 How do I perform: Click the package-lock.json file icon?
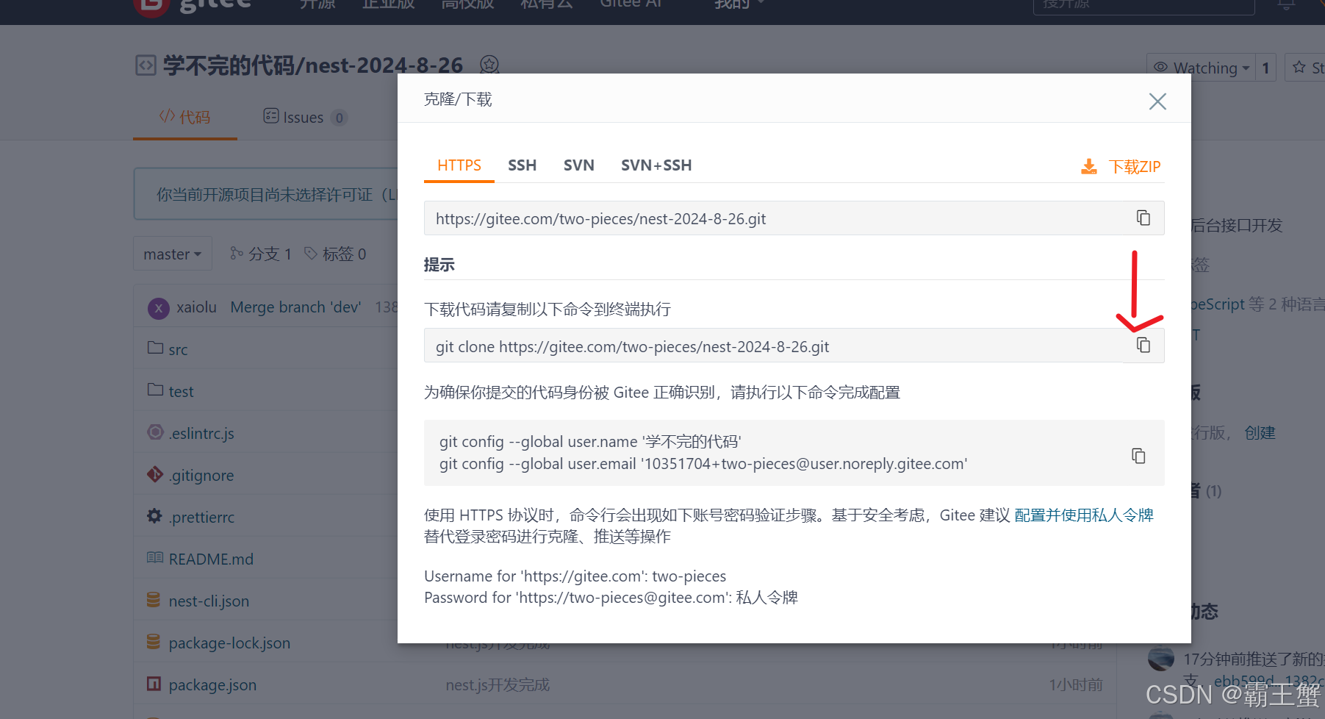tap(154, 641)
